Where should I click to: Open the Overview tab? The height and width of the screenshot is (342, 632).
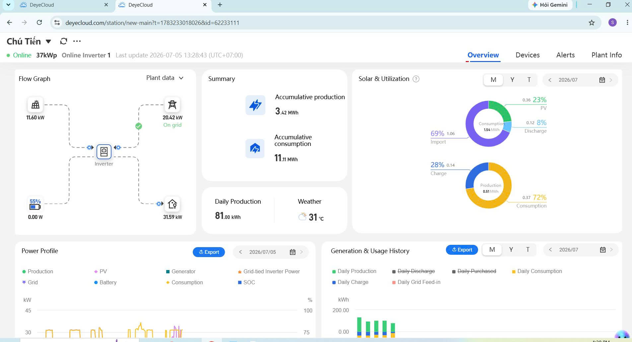tap(483, 55)
